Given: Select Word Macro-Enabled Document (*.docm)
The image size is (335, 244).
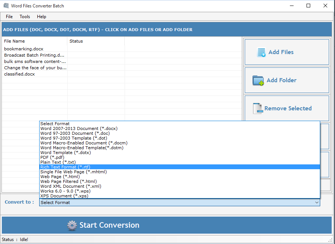Looking at the screenshot, I should pyautogui.click(x=180, y=143).
